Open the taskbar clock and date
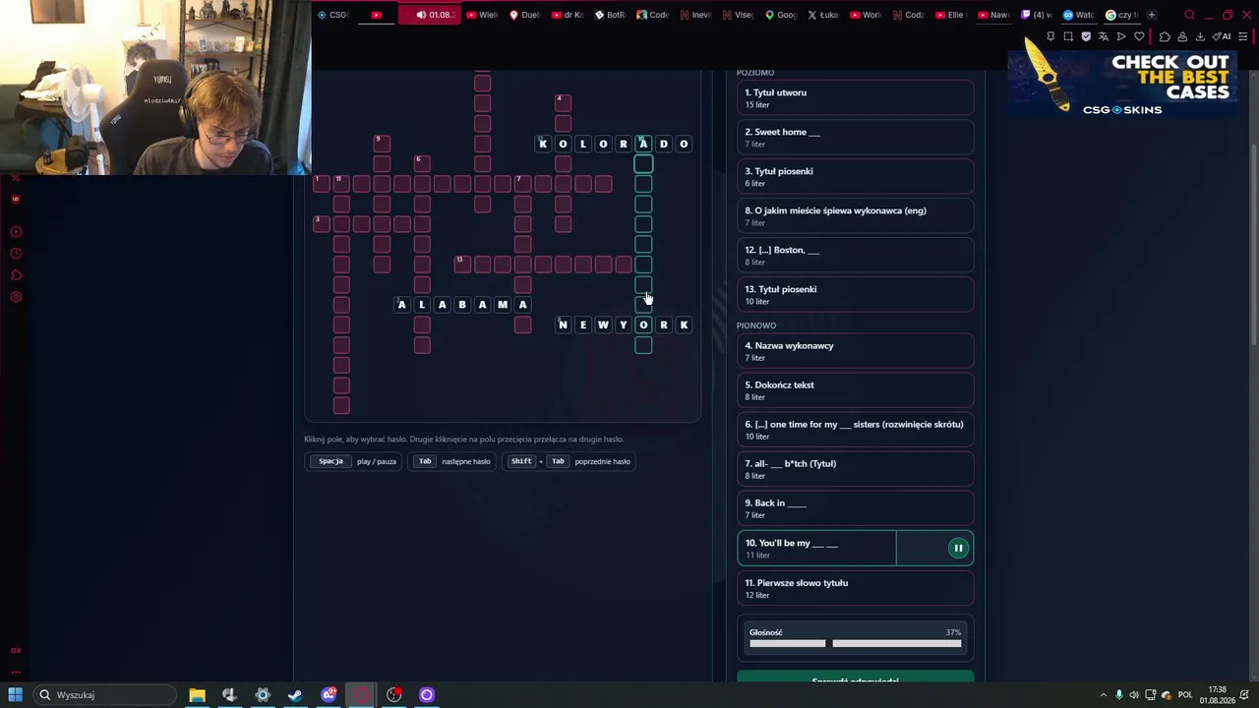 click(1217, 695)
